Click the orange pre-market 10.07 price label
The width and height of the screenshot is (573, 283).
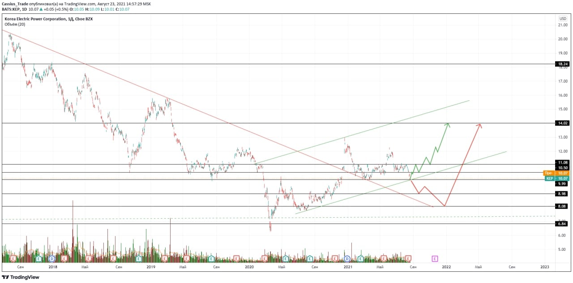[556, 173]
